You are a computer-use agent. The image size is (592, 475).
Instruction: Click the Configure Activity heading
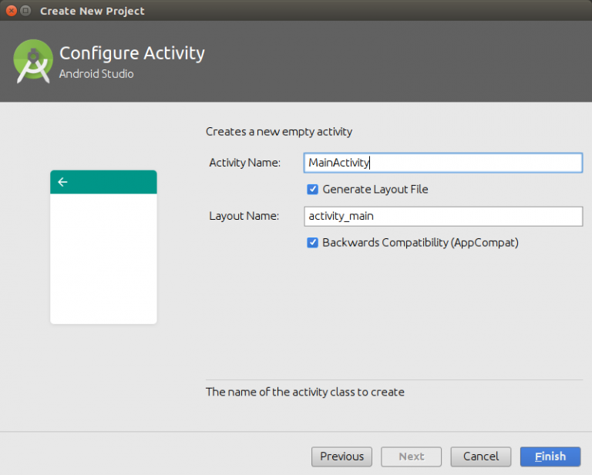tap(132, 53)
